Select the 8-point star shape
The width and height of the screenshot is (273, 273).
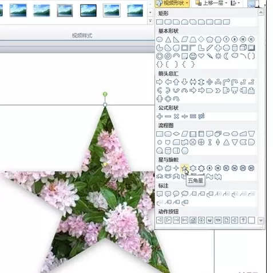click(x=209, y=168)
